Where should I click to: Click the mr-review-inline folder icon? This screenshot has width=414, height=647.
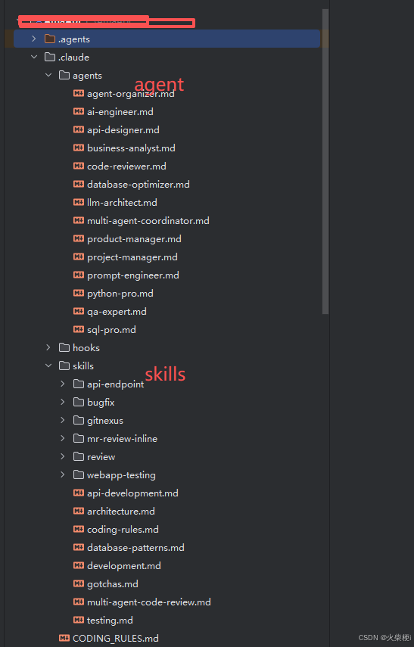coord(79,438)
